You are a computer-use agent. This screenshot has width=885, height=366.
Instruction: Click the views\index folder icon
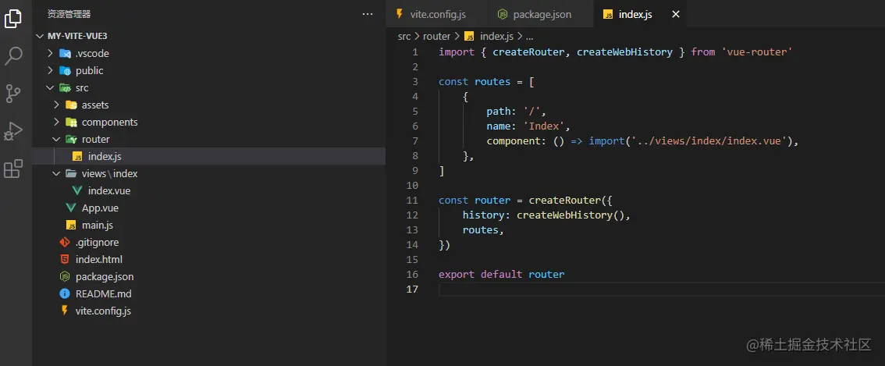(x=71, y=173)
